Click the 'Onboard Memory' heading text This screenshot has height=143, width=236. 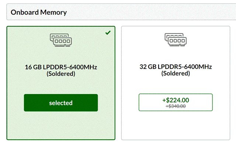coord(39,12)
